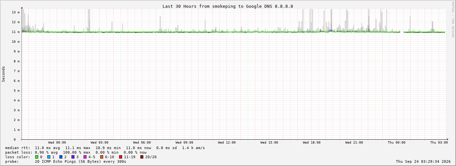Click the Thu 03:00 time axis label

tap(439, 143)
